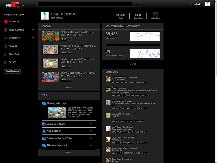Click the Dashboard icon in sidebar
This screenshot has height=163, width=217.
click(6, 22)
